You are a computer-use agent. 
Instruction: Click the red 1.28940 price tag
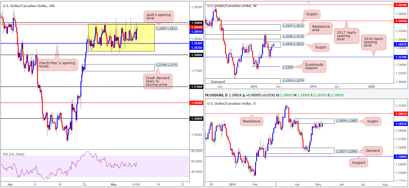coord(196,27)
